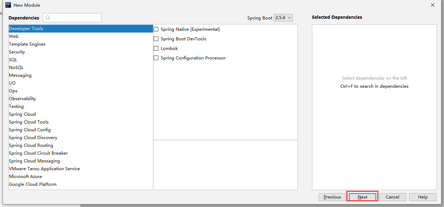This screenshot has height=207, width=444.
Task: Select Spring Cloud category
Action: [x=81, y=114]
